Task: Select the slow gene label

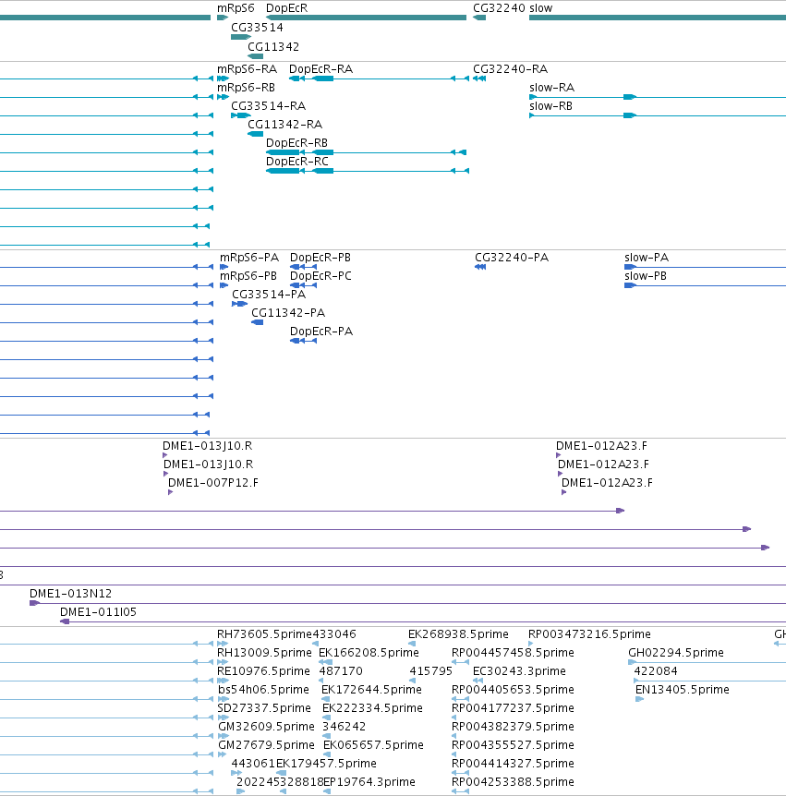Action: click(540, 8)
